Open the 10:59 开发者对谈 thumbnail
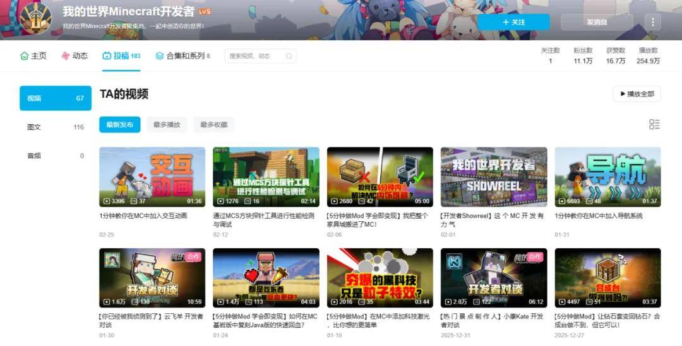This screenshot has width=682, height=346. (x=152, y=278)
